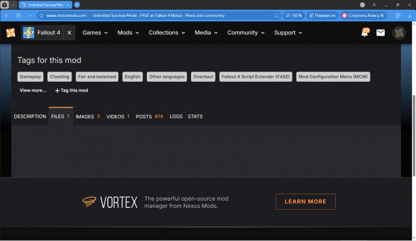
Task: Open the messages envelope icon
Action: click(380, 32)
